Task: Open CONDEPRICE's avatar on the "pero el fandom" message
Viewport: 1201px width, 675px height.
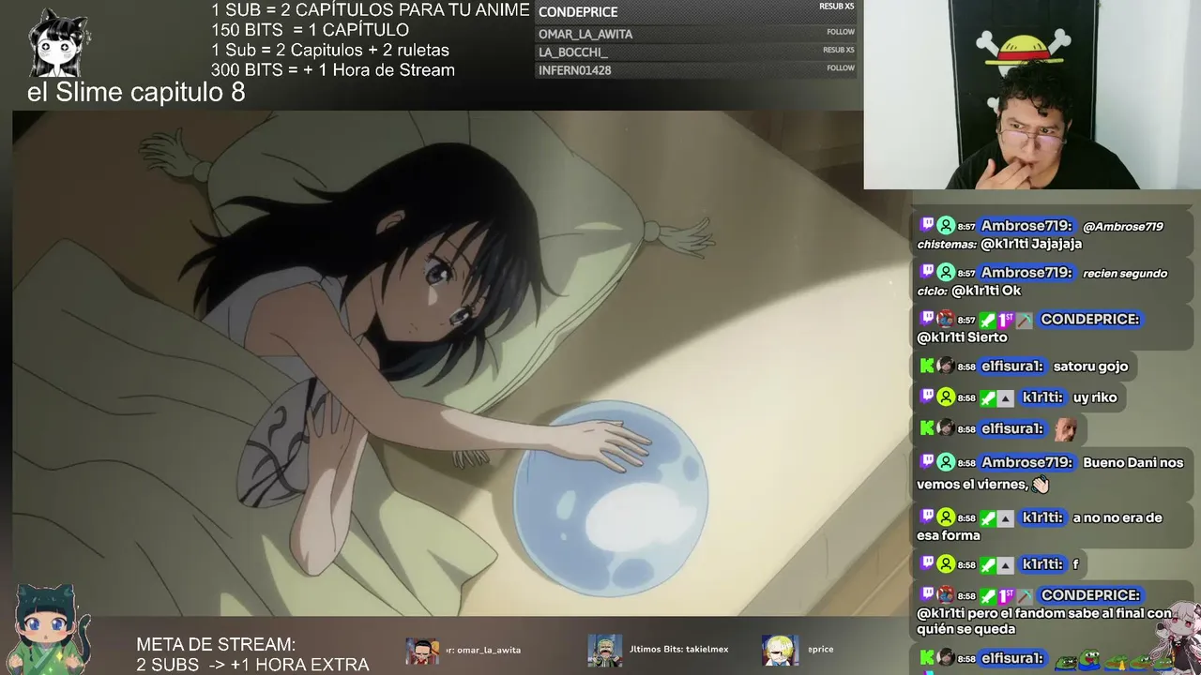Action: [946, 595]
